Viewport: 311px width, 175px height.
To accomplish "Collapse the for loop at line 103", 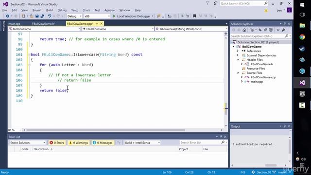I will pyautogui.click(x=29, y=65).
